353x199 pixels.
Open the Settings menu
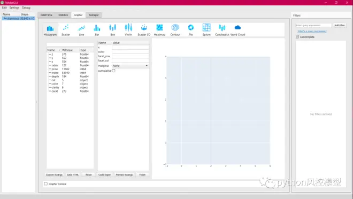[14, 7]
